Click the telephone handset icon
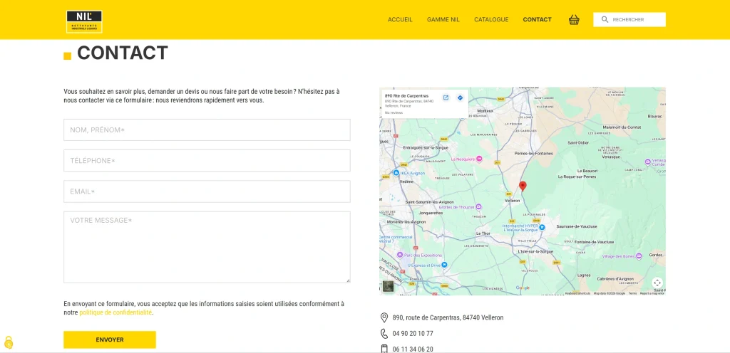 pyautogui.click(x=384, y=333)
